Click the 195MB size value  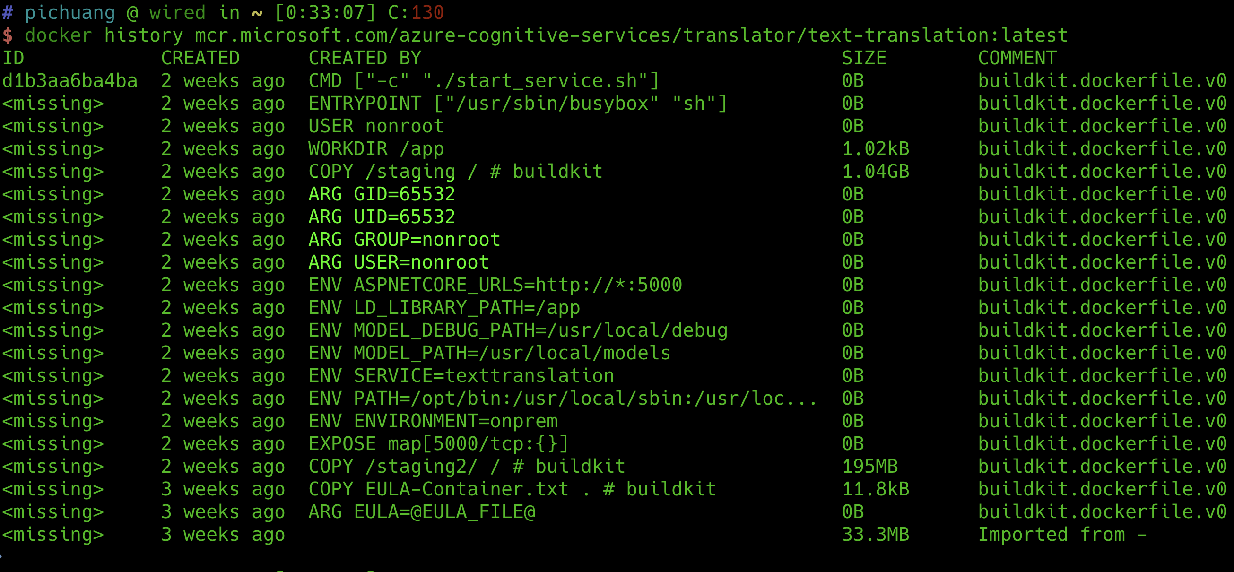pyautogui.click(x=870, y=467)
